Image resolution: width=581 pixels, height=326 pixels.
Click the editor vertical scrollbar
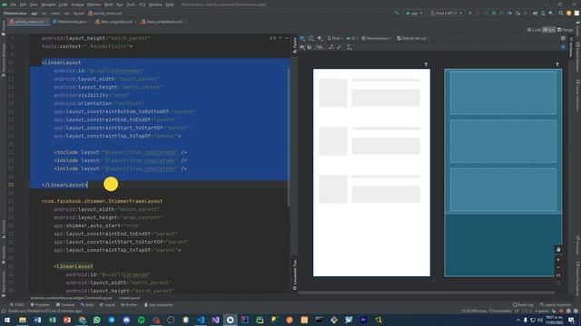[x=289, y=137]
